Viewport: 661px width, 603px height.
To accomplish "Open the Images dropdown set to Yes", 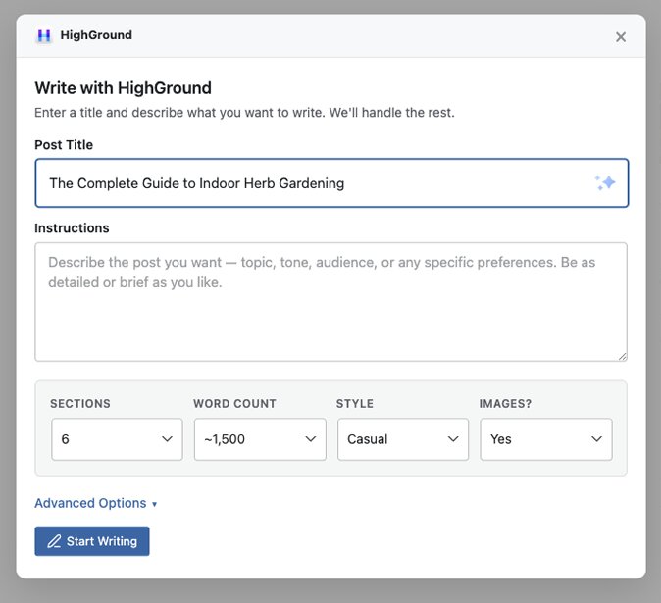I will (x=545, y=439).
